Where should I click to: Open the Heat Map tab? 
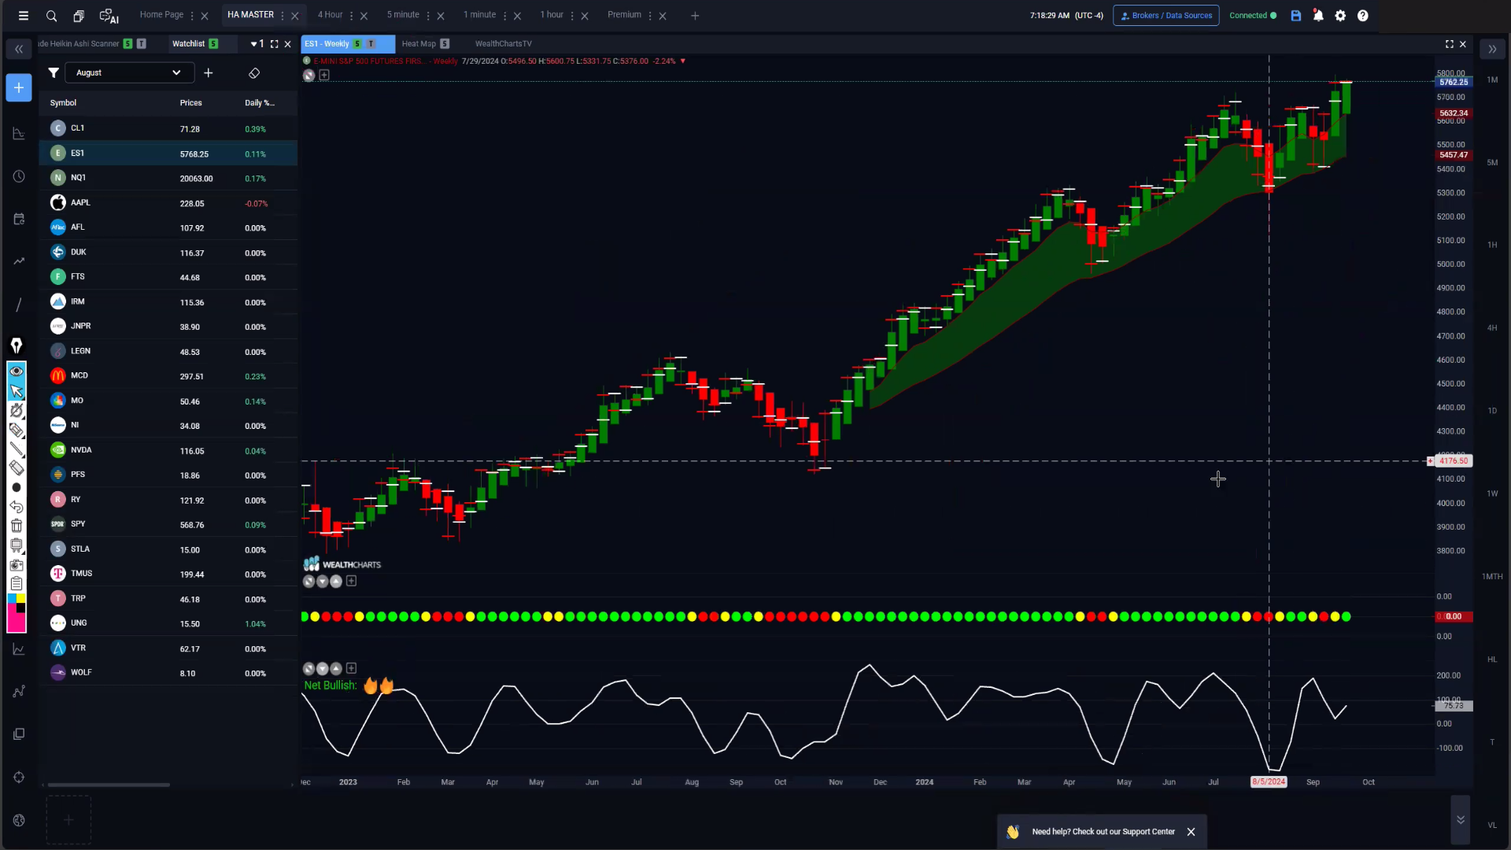click(419, 44)
